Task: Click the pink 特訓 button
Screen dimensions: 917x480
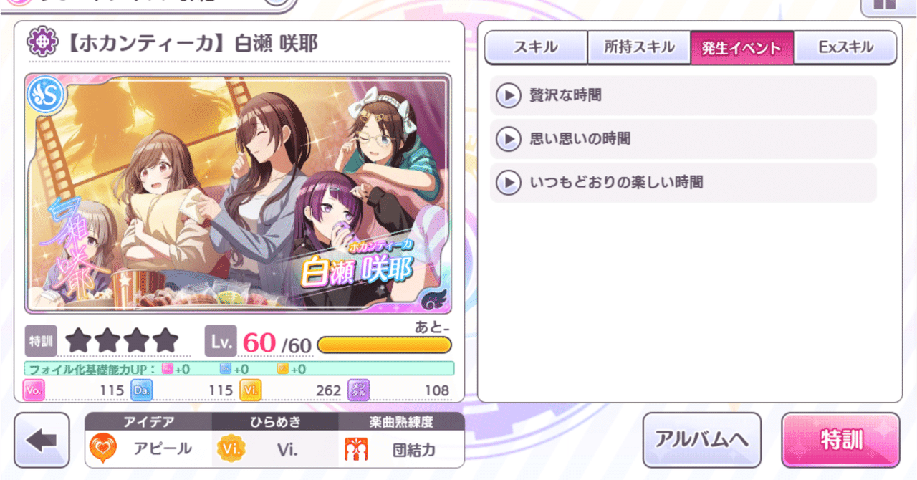Action: pos(840,440)
